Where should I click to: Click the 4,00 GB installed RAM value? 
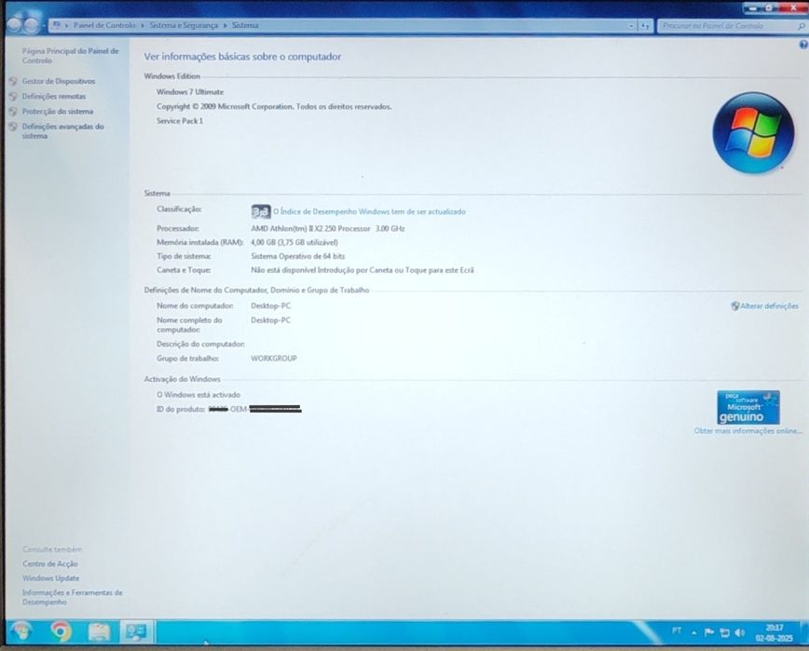[x=295, y=242]
